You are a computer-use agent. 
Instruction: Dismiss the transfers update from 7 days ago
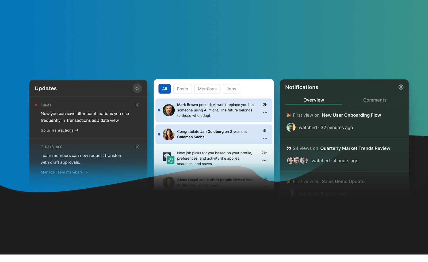click(137, 147)
